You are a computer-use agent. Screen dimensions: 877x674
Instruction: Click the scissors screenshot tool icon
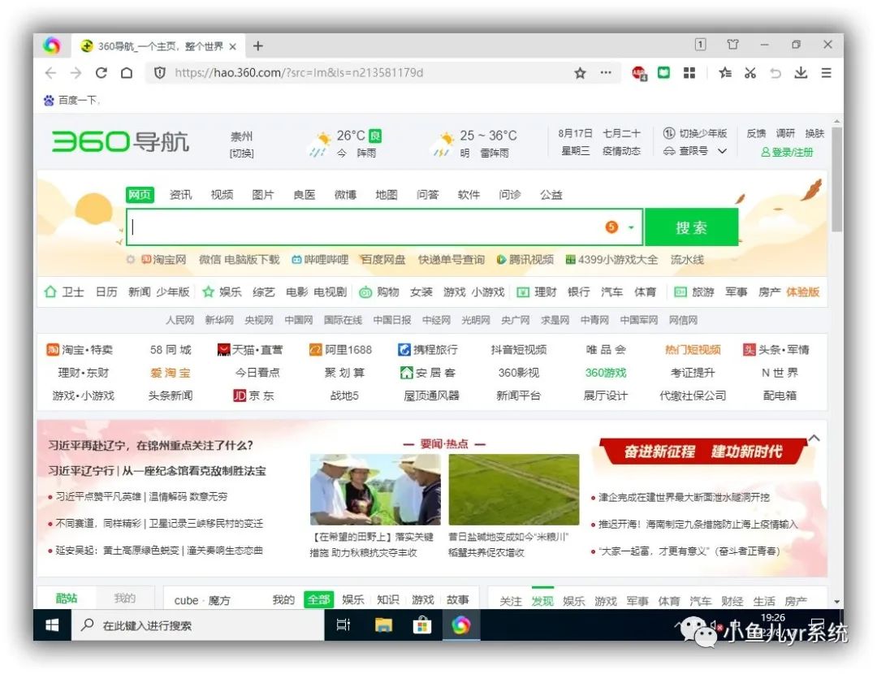750,73
